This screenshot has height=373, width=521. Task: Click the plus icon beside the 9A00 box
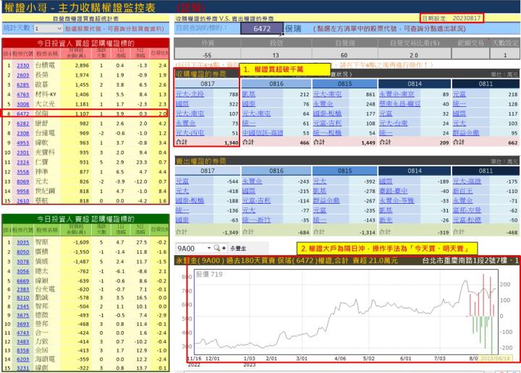click(224, 248)
